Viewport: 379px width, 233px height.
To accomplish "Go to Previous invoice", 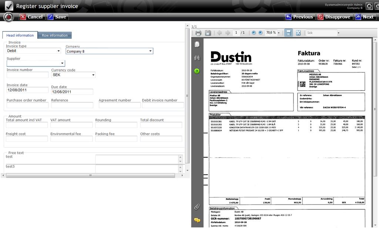I will (x=299, y=17).
